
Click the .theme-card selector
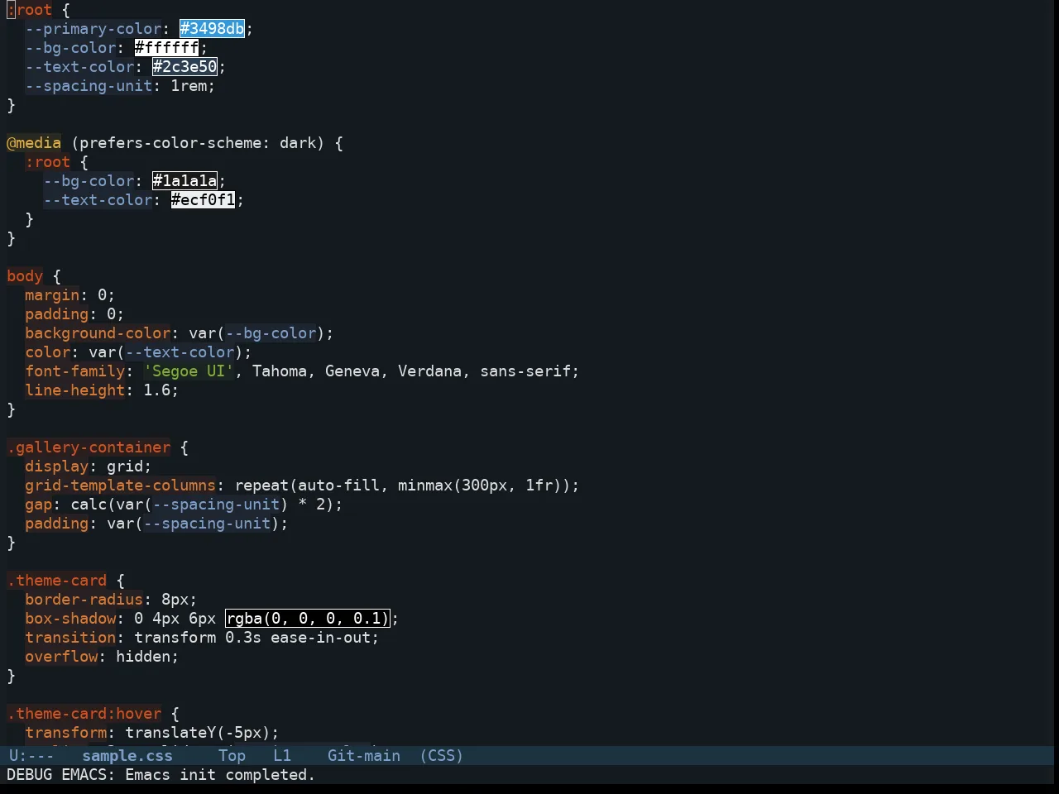click(56, 581)
